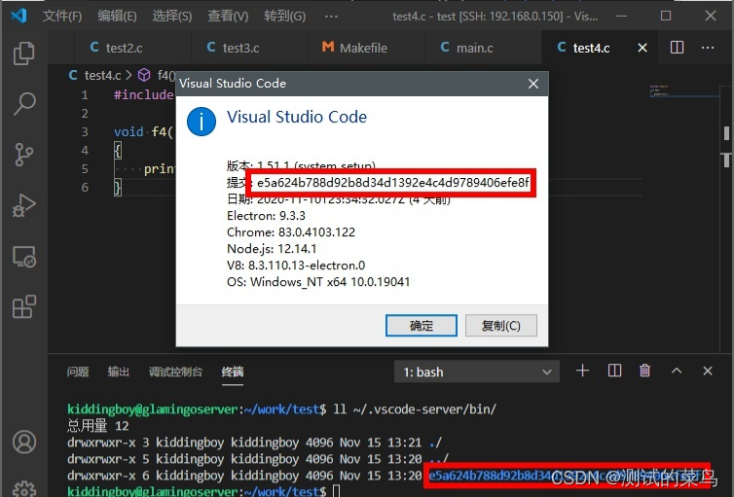Viewport: 734px width, 497px height.
Task: Click the Chrome: 83.0.4103.122 line
Action: coord(291,232)
